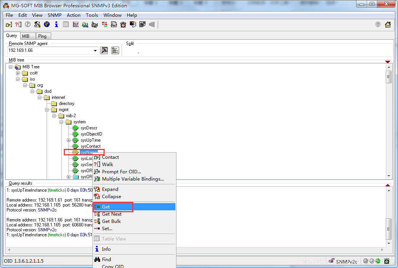Open the line graph chart toolbar icon

[76, 24]
